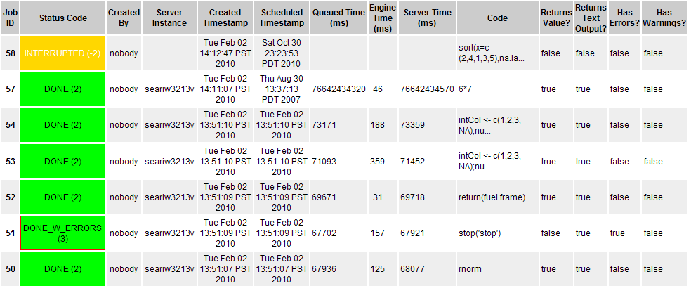This screenshot has height=286, width=691.
Task: Click the Has Warnings? column header
Action: click(664, 18)
